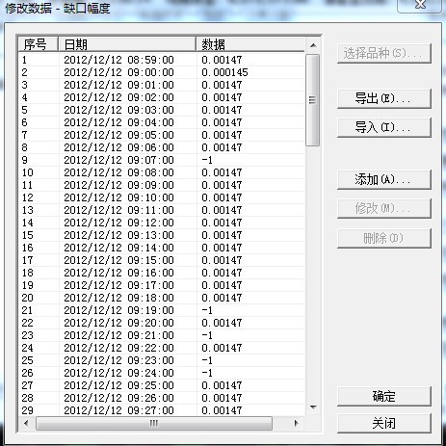The height and width of the screenshot is (446, 446).
Task: Sort by the 序号 column header
Action: [39, 44]
